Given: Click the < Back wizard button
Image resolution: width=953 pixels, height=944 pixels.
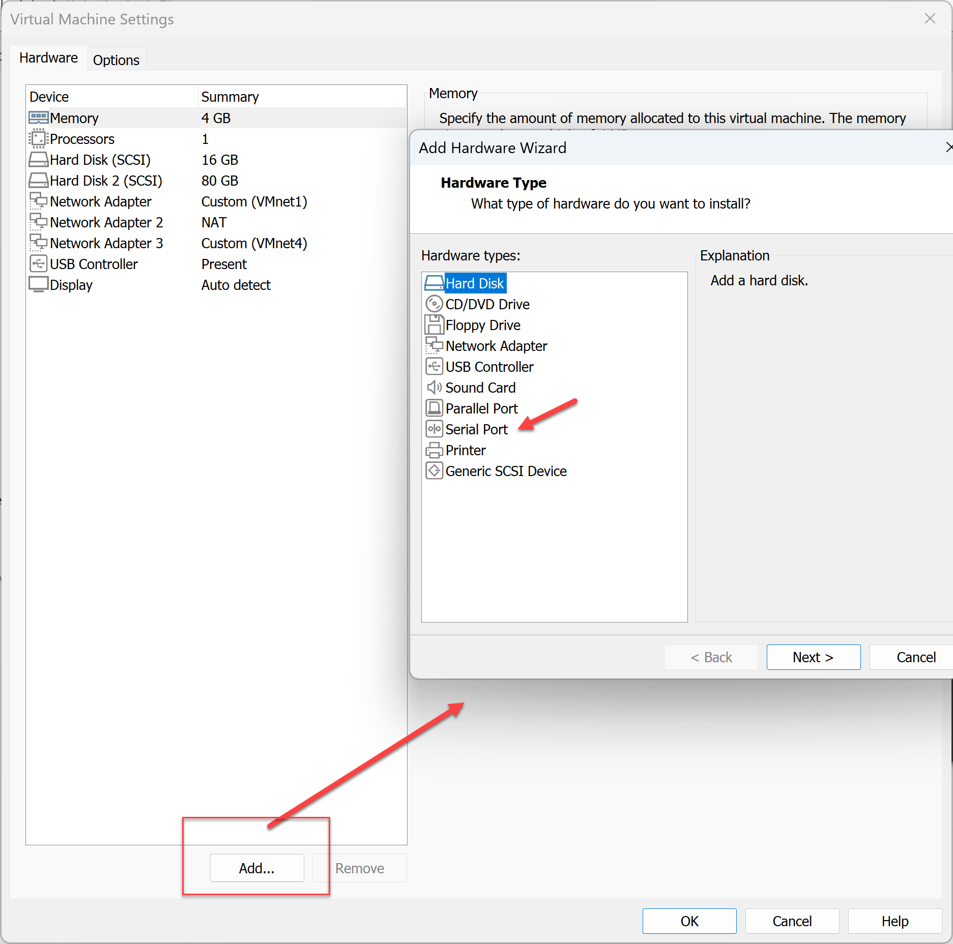Looking at the screenshot, I should pyautogui.click(x=711, y=657).
